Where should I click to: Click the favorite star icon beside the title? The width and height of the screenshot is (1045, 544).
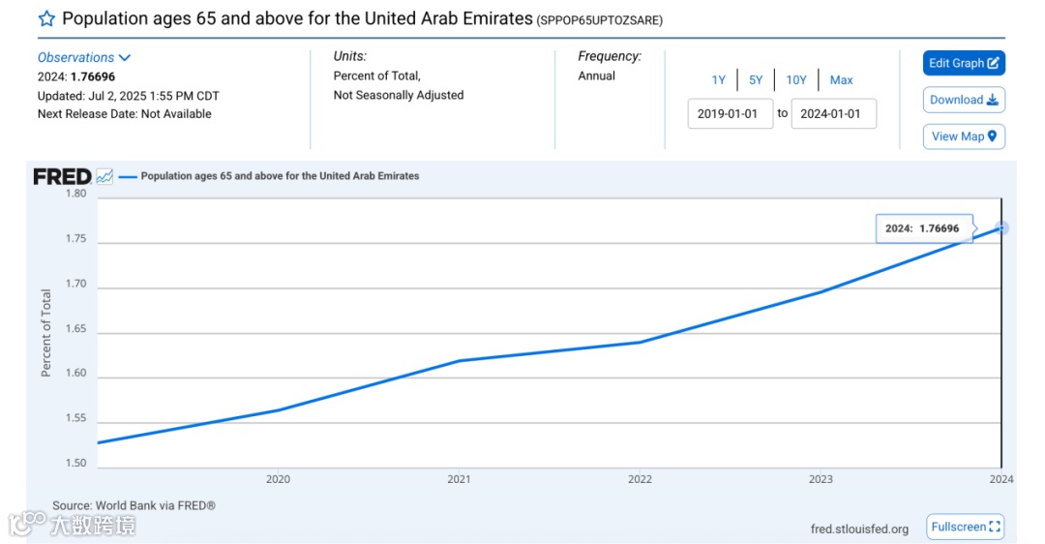[46, 18]
